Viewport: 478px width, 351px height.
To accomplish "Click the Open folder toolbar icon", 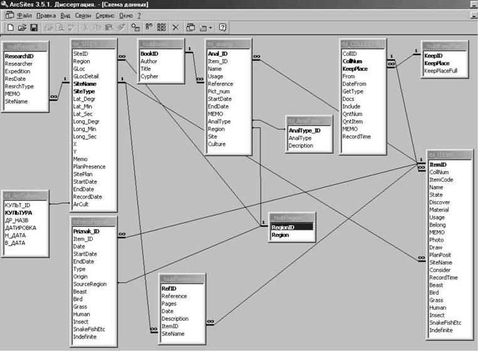I will (x=22, y=28).
